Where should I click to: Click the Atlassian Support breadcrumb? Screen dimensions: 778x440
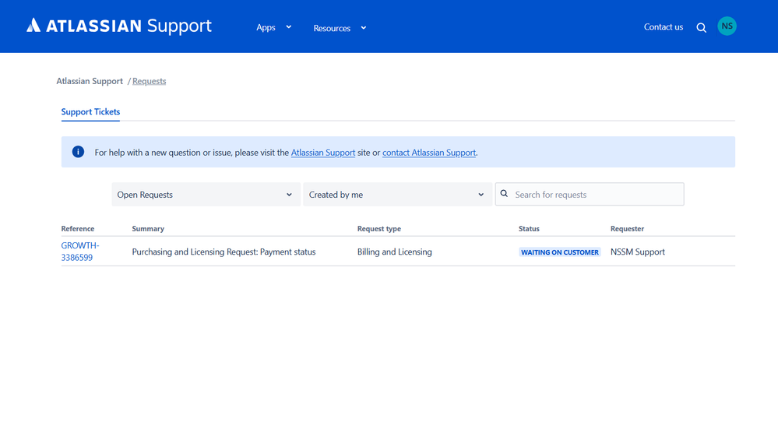pos(90,81)
